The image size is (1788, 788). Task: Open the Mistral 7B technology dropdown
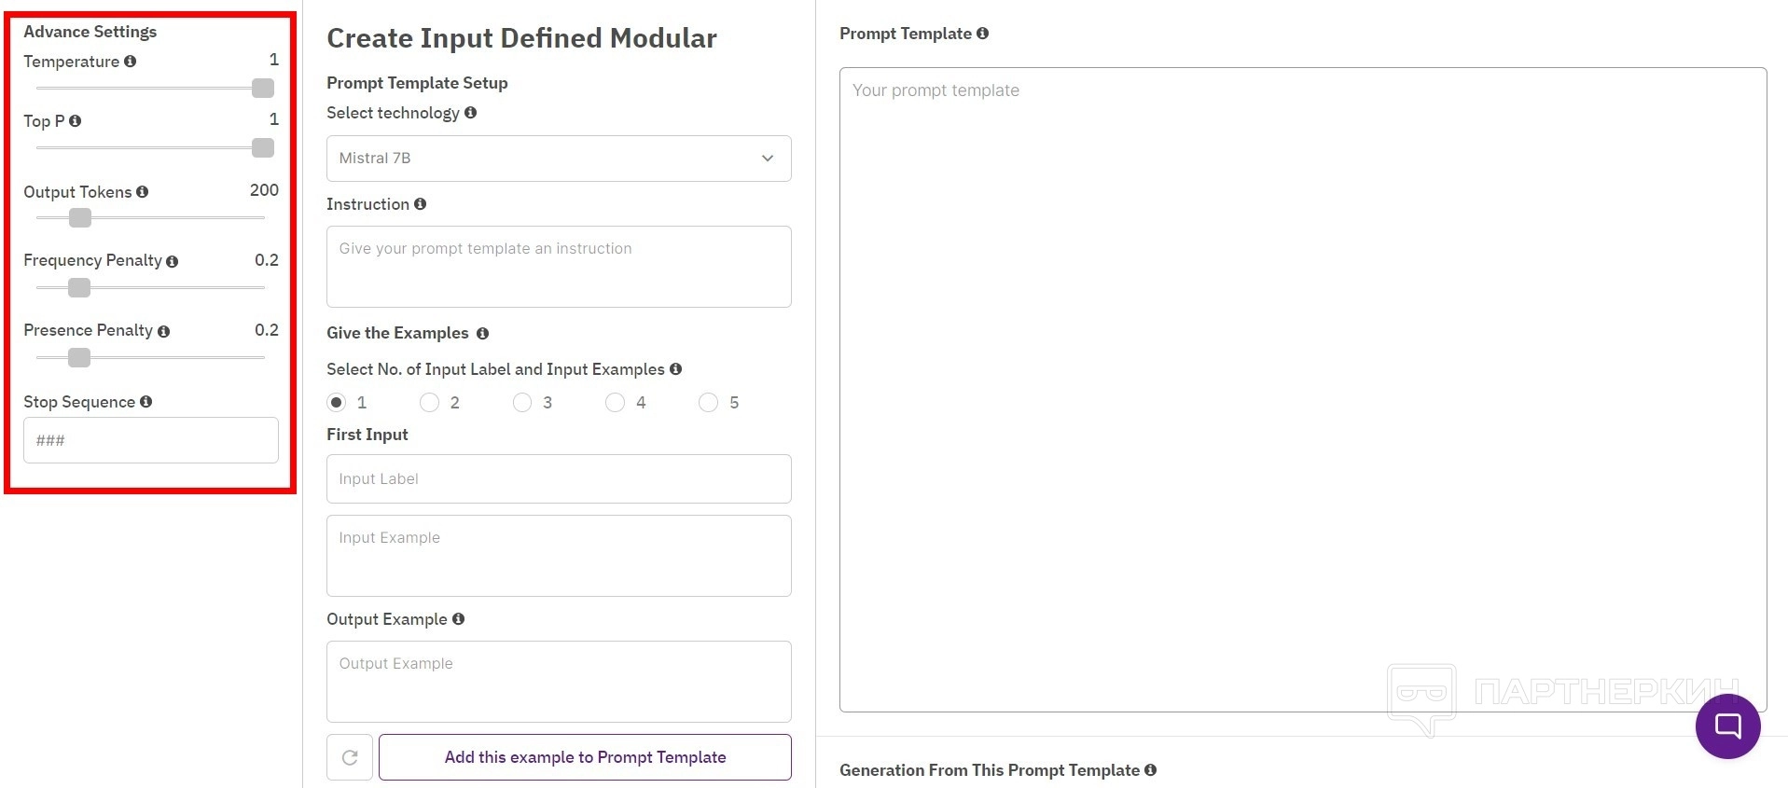click(x=559, y=159)
